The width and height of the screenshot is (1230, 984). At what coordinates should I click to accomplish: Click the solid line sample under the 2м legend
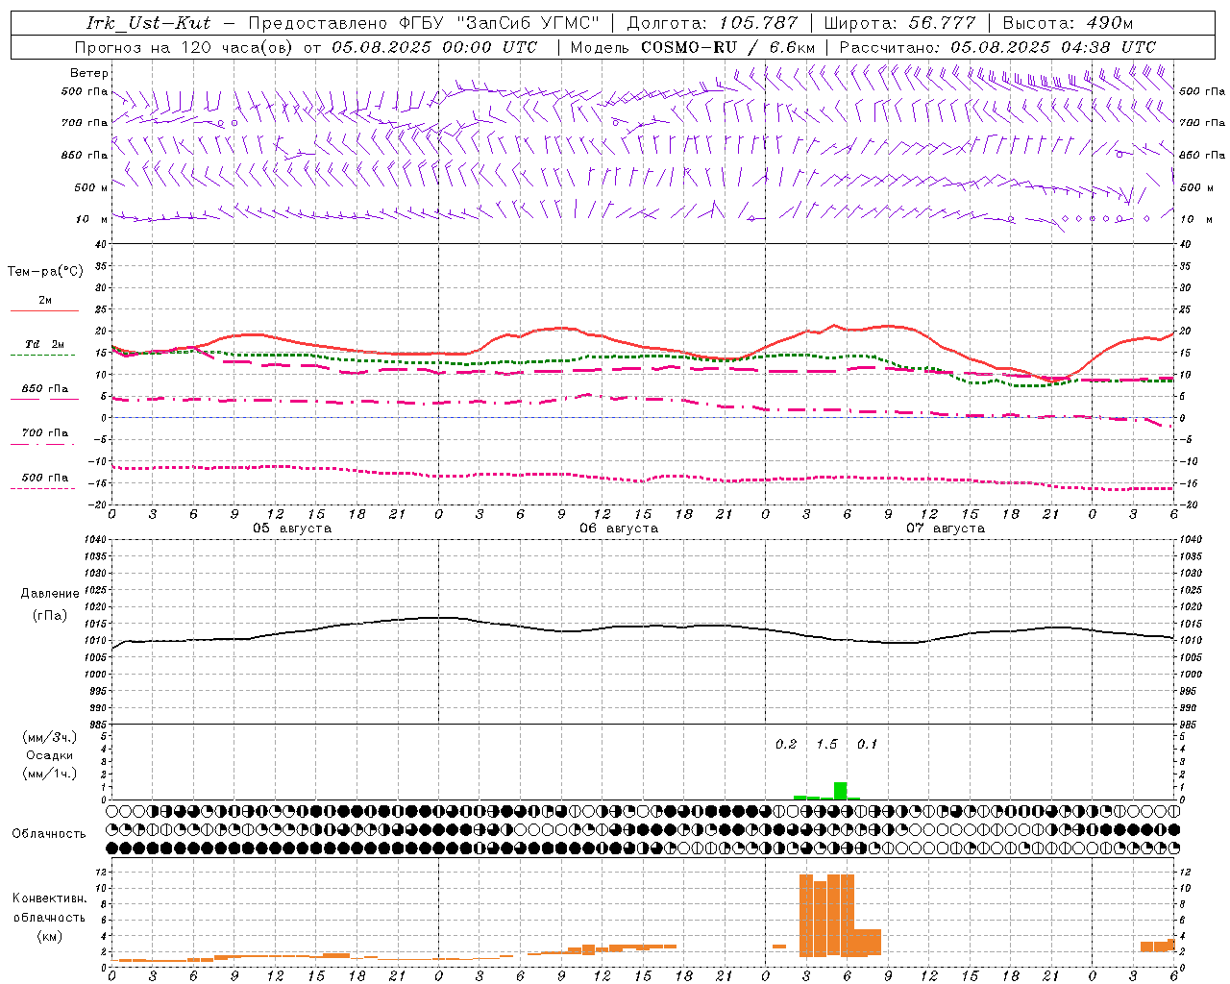(44, 310)
